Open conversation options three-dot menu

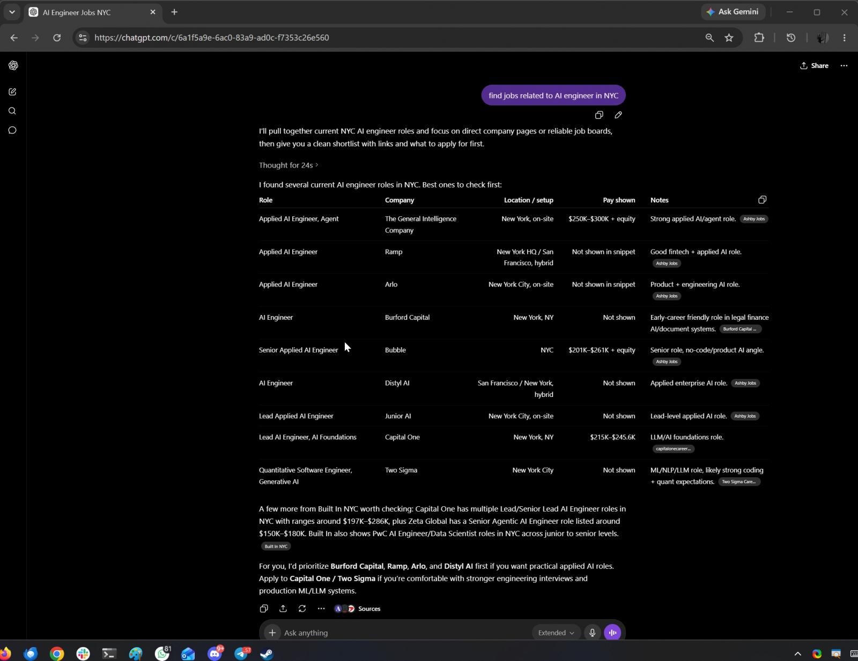(844, 65)
